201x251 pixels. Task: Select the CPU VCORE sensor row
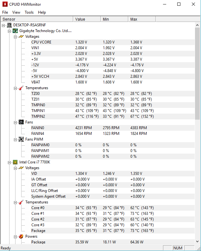pyautogui.click(x=41, y=42)
